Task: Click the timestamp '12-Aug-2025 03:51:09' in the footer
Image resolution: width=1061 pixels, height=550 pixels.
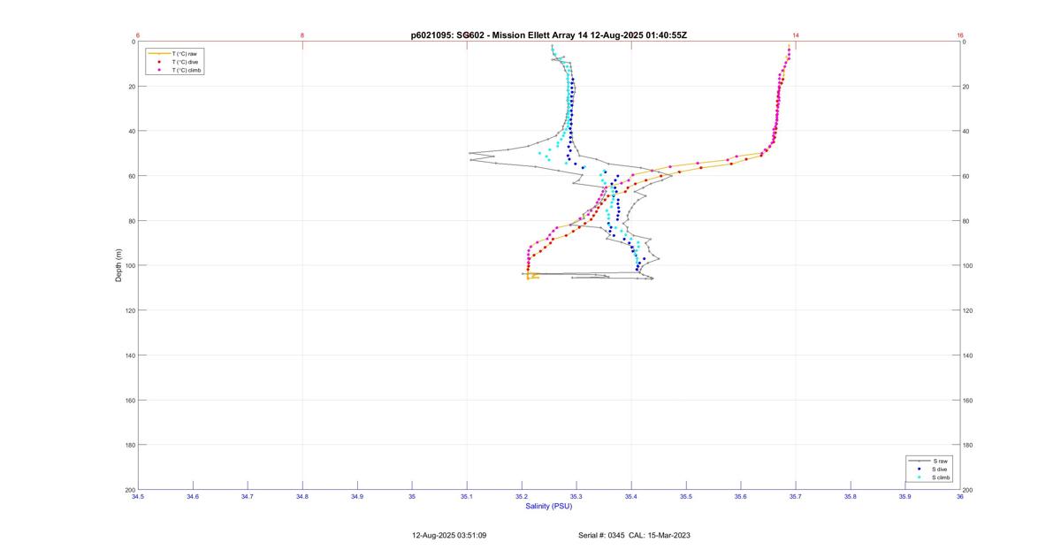Action: click(449, 535)
